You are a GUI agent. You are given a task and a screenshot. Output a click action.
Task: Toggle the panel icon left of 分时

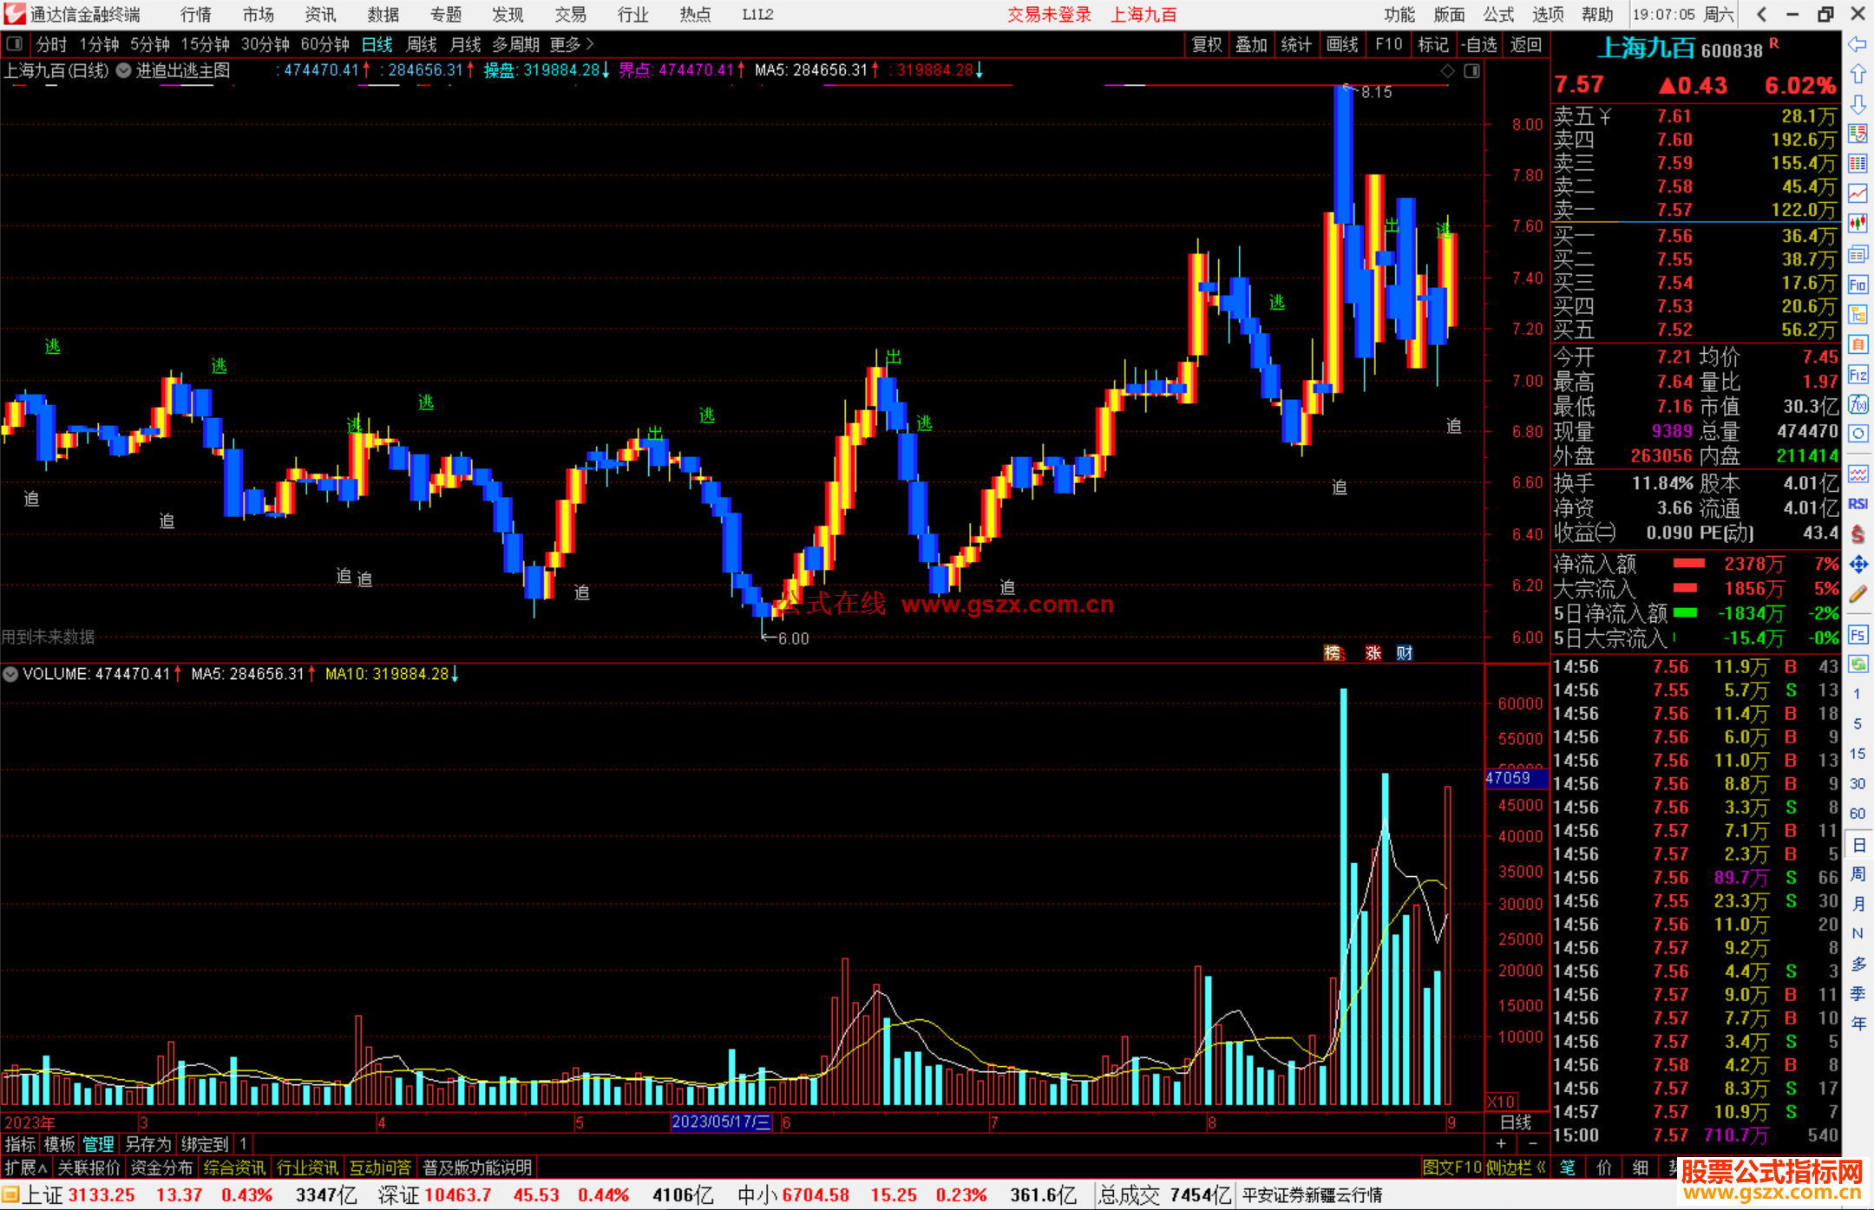coord(14,43)
